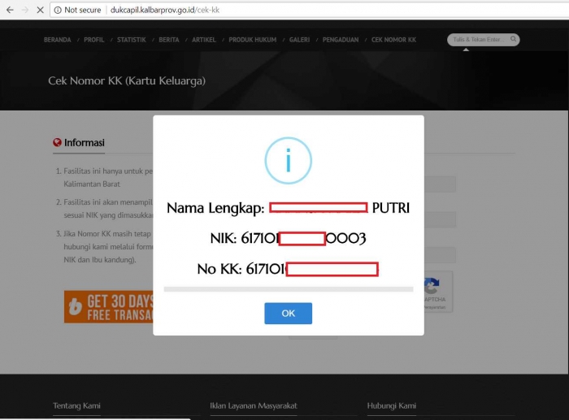Open the BERANDA menu item
The width and height of the screenshot is (569, 420).
[x=57, y=40]
